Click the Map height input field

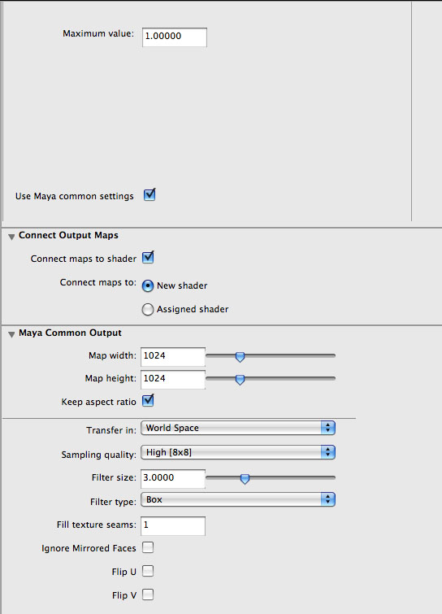pyautogui.click(x=173, y=379)
